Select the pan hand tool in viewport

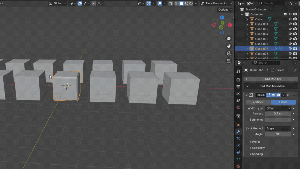[x=229, y=46]
